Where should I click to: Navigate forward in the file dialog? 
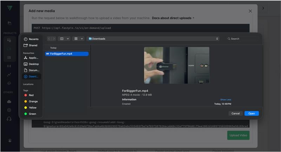pos(54,39)
